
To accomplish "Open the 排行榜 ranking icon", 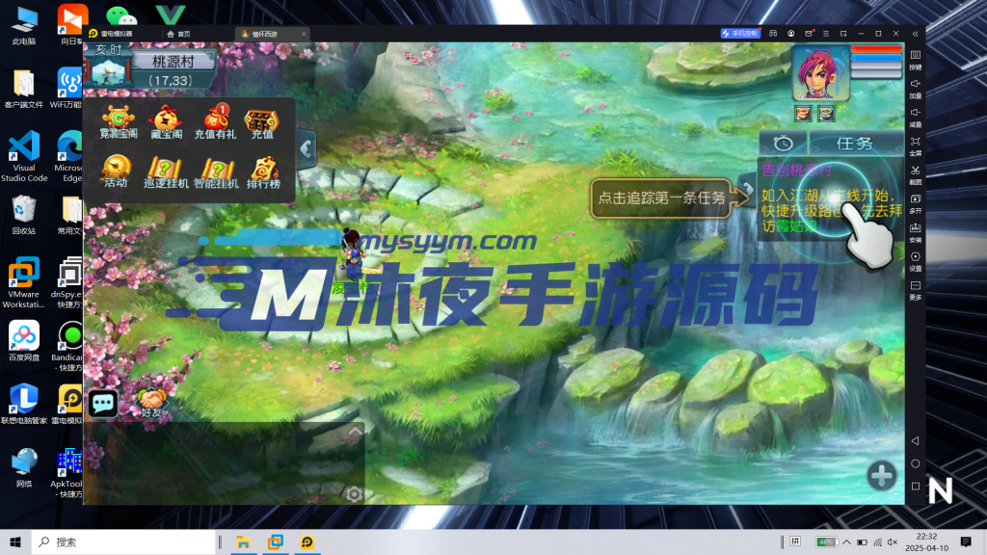I will (x=263, y=169).
